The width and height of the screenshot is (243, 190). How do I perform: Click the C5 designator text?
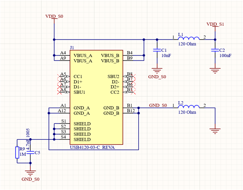point(37,153)
